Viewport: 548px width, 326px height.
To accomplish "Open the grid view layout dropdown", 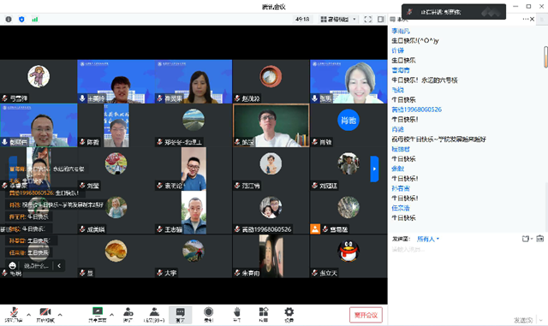I will click(x=338, y=19).
